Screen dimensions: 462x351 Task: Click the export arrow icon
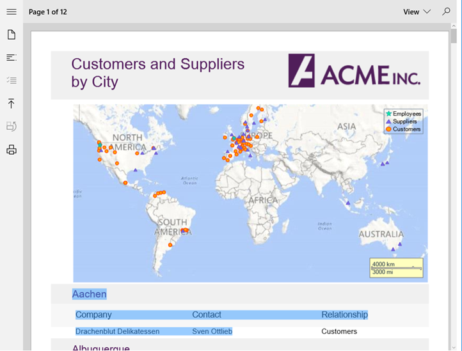[x=12, y=104]
